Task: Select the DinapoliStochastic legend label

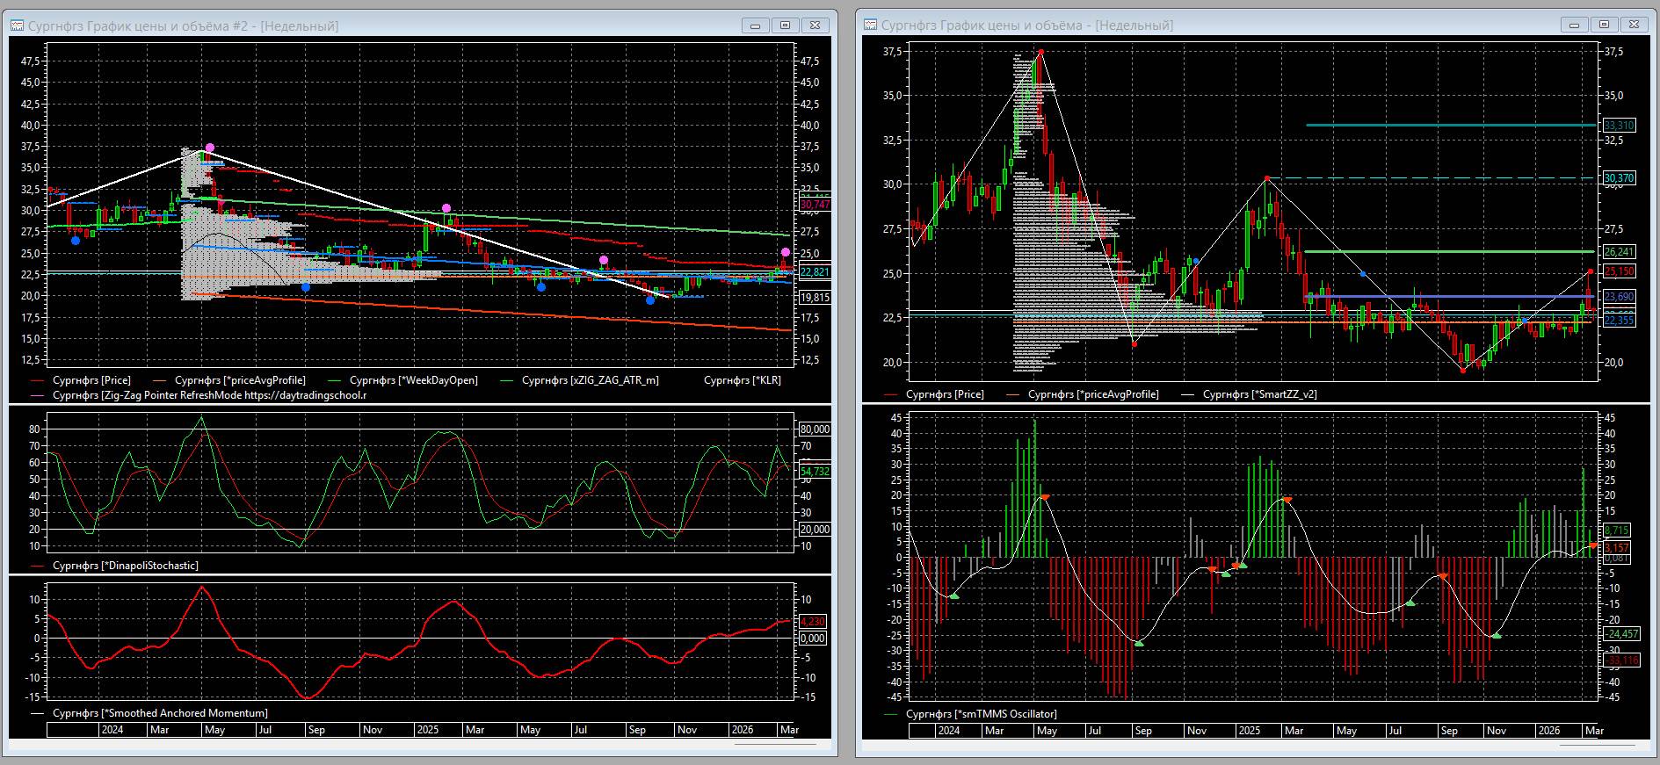Action: coord(125,566)
